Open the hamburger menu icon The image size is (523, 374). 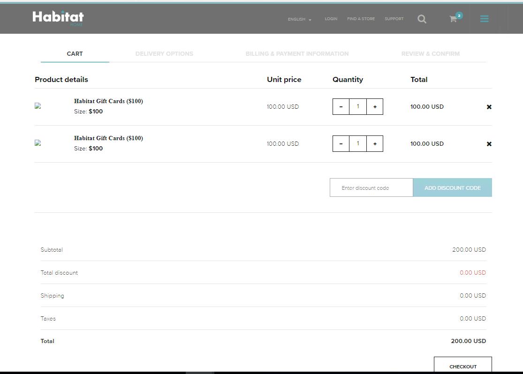(x=485, y=19)
